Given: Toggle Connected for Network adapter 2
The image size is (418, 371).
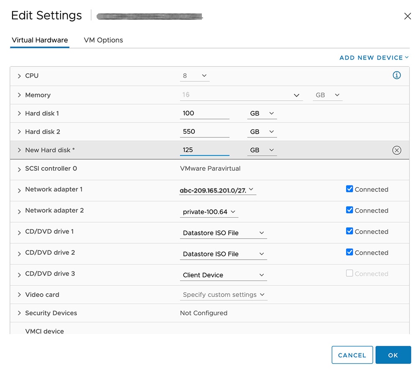Looking at the screenshot, I should (x=349, y=210).
